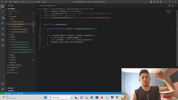Image resolution: width=178 pixels, height=100 pixels.
Task: Open the Explorer view in activity bar
Action: point(3,6)
